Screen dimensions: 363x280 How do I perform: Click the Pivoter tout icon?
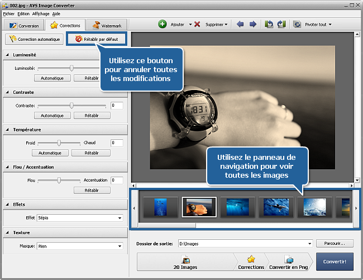coord(297,25)
